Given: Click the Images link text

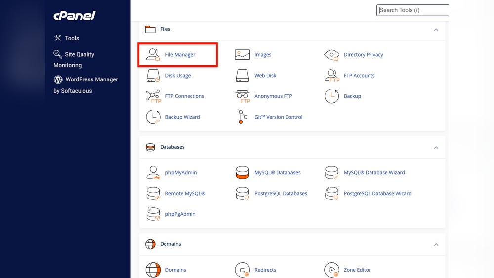Looking at the screenshot, I should pyautogui.click(x=263, y=54).
